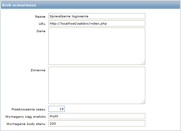This screenshot has height=131, width=181.
Task: Click the Zmienne label
Action: tap(38, 70)
